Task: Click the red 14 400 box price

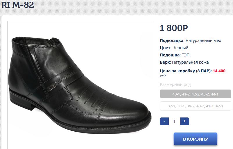Action: (219, 71)
